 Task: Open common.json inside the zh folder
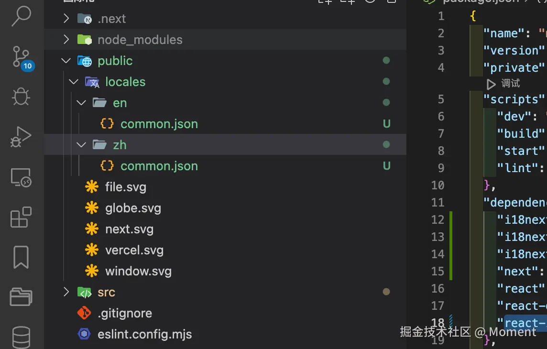[159, 166]
